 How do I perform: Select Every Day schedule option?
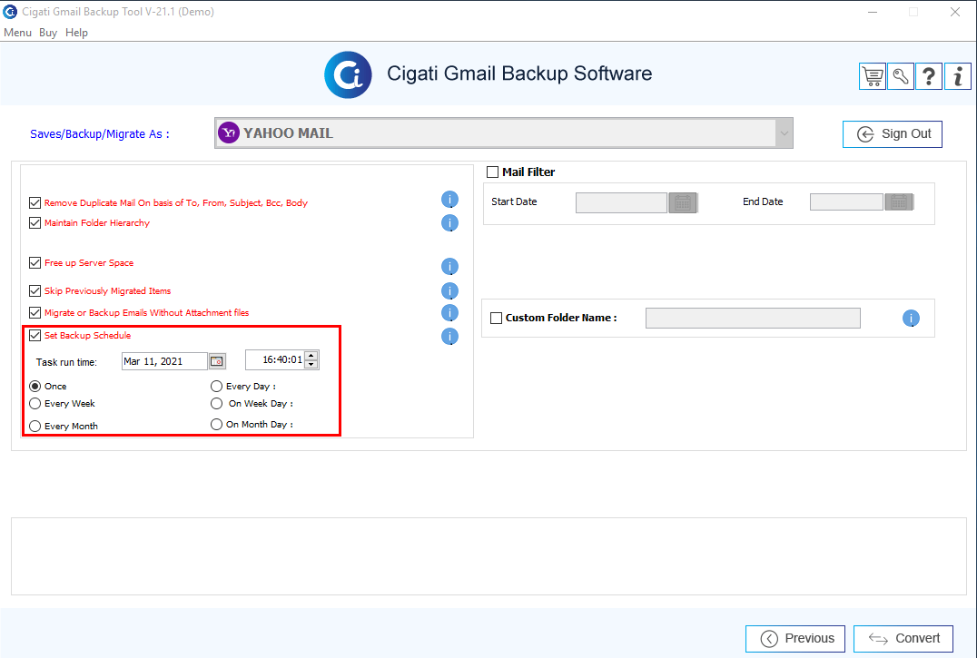tap(216, 386)
